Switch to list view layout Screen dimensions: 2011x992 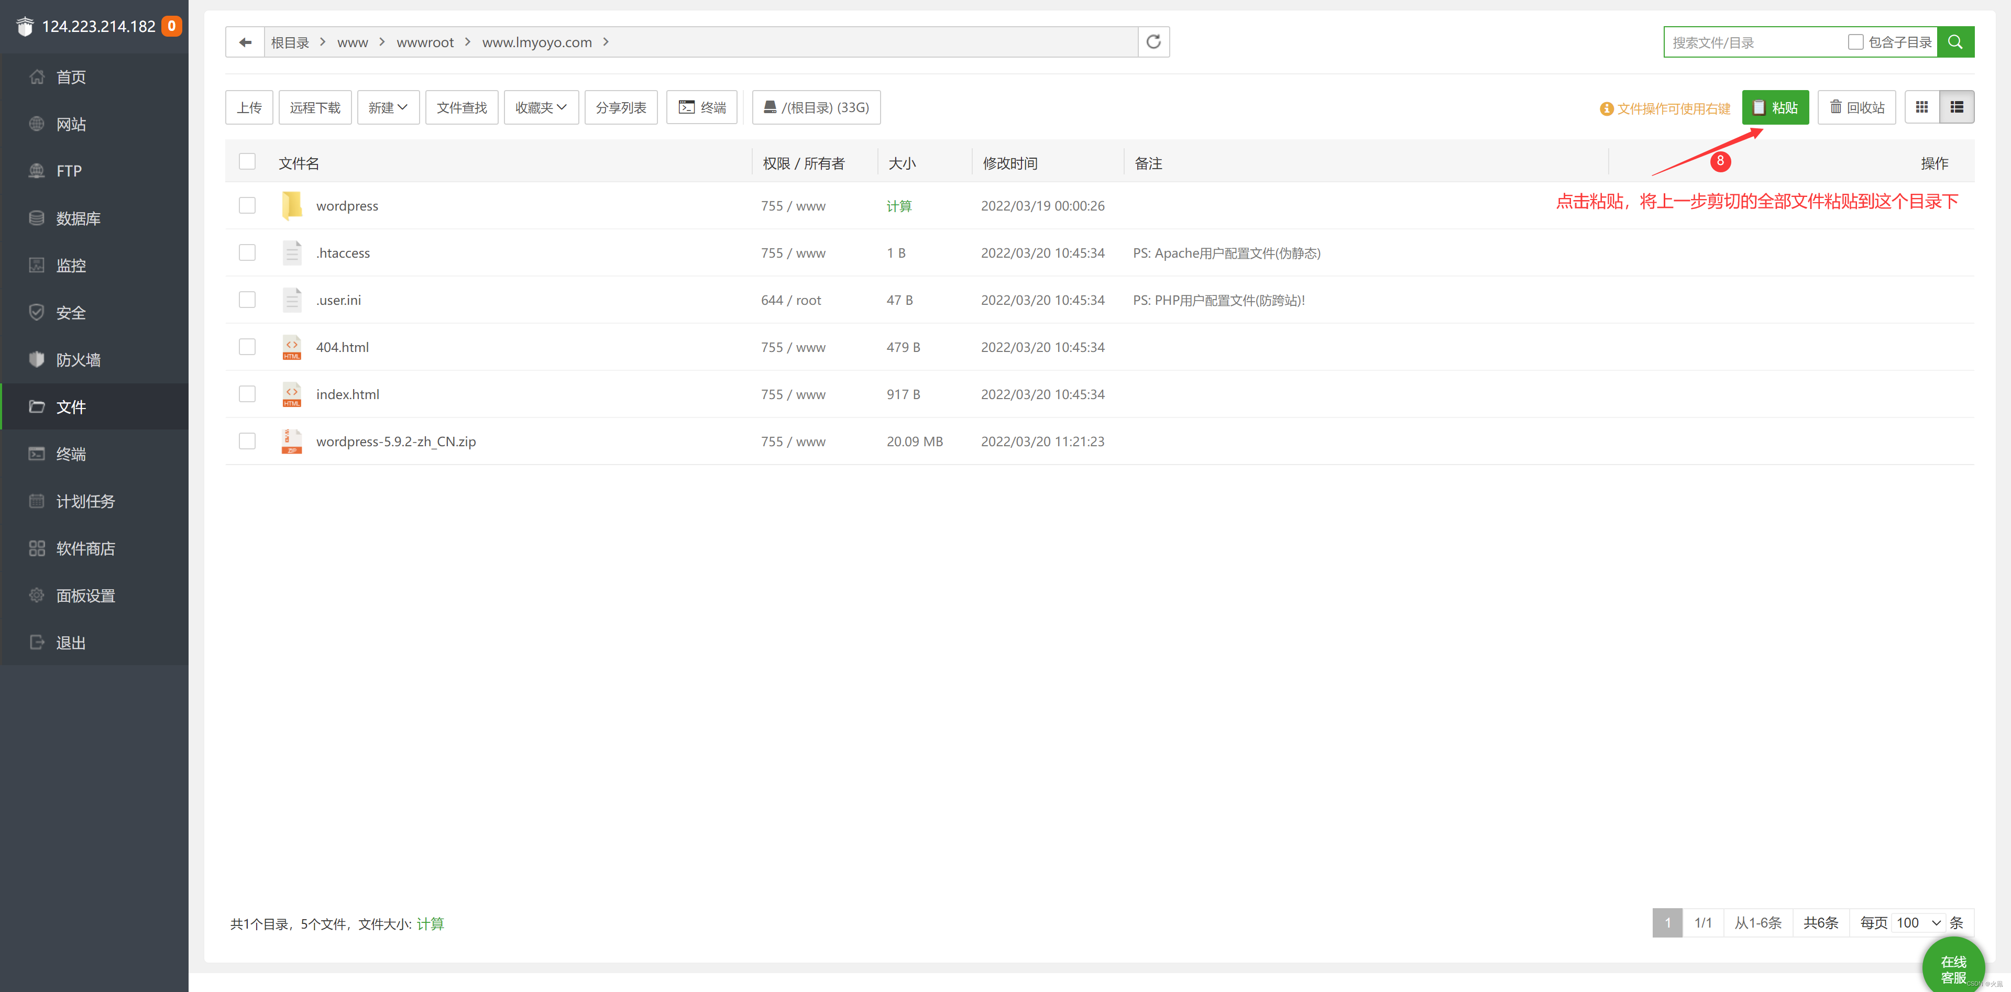tap(1957, 107)
